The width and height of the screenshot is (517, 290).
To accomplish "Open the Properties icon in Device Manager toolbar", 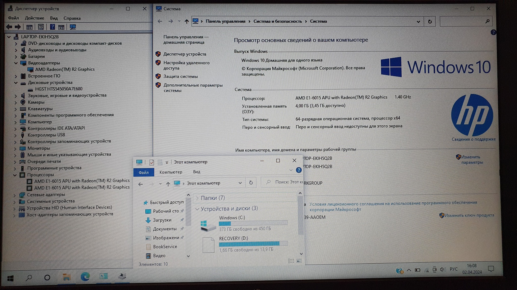I will coord(41,27).
